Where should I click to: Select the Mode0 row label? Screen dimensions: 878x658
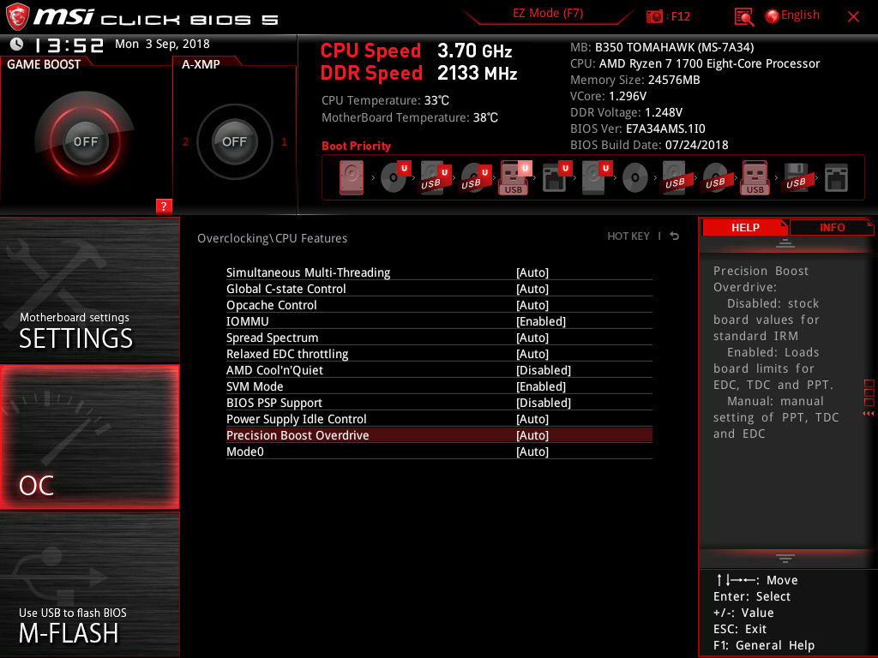(244, 451)
